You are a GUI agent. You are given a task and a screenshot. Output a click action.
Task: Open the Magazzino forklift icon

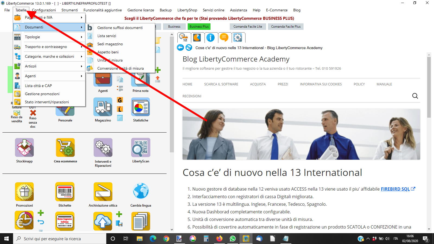coord(103,107)
